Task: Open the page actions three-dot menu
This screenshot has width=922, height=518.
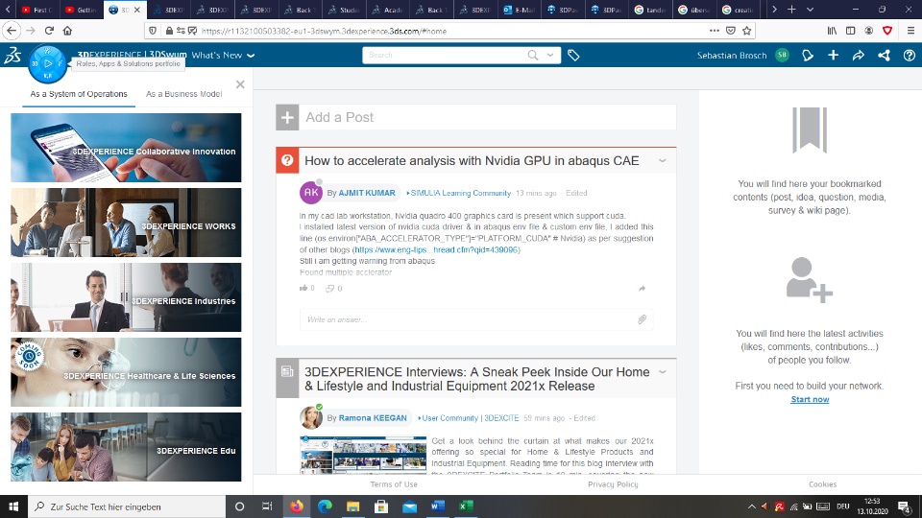Action: coord(714,31)
